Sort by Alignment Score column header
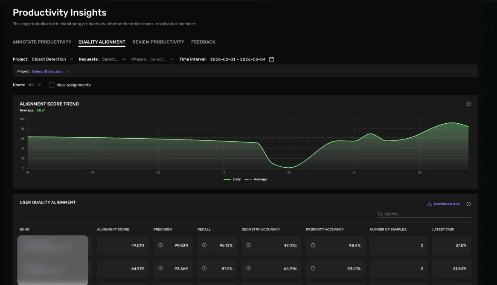497x285 pixels. pyautogui.click(x=113, y=230)
